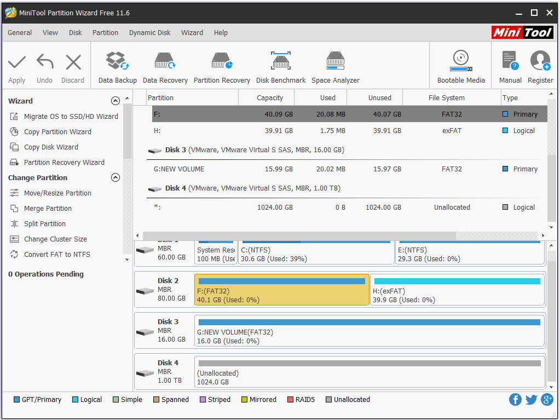Open the Dynamic Disk menu

149,33
